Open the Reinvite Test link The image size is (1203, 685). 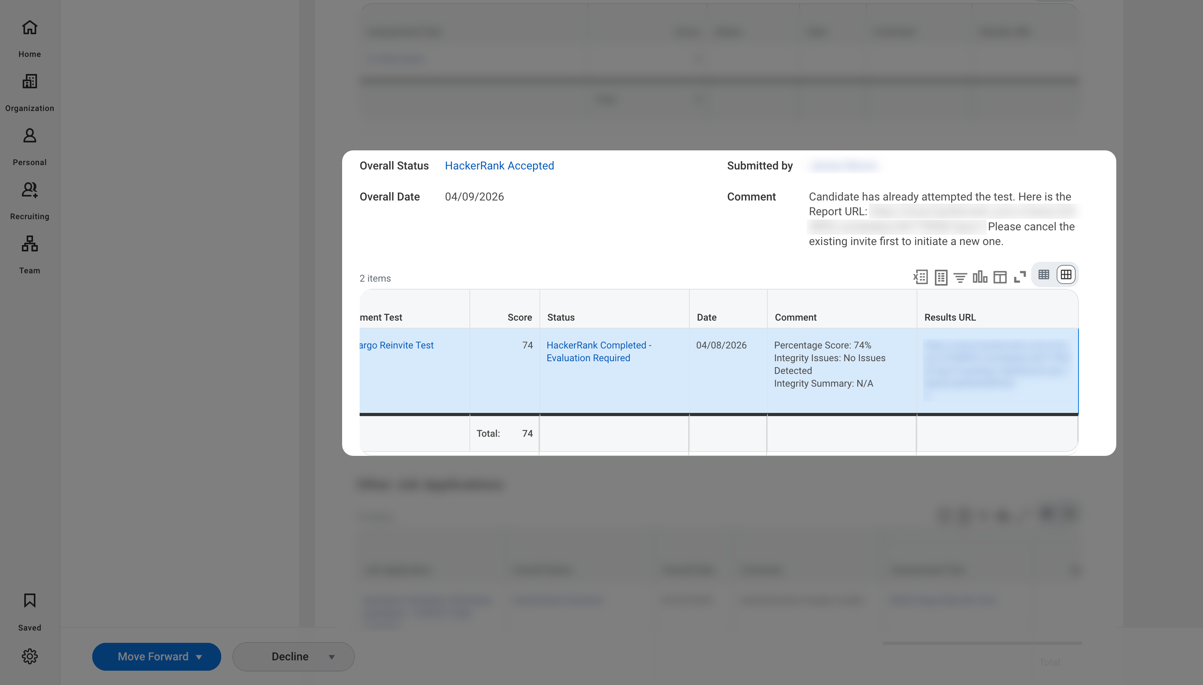[x=396, y=345]
